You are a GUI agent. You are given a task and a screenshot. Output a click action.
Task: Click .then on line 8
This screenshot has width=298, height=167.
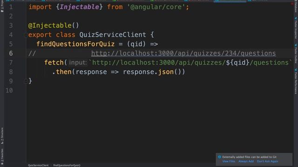point(62,72)
